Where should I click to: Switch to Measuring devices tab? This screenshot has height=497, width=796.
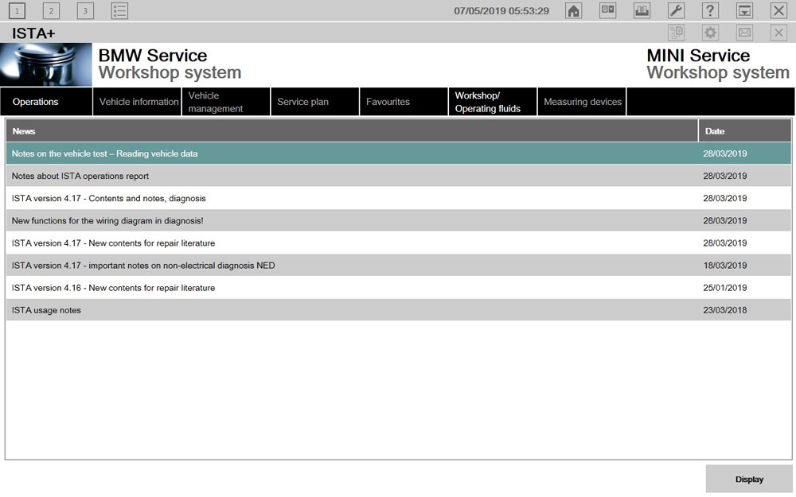coord(582,102)
